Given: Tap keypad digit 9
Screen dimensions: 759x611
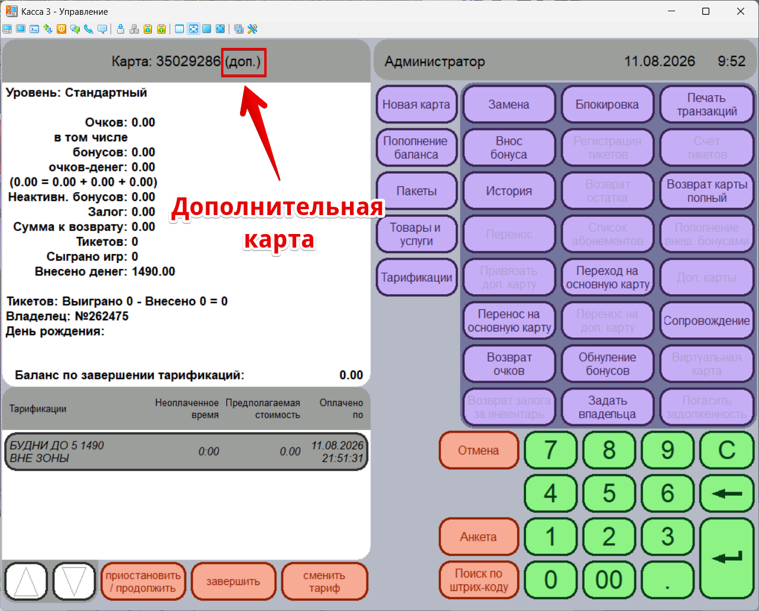Looking at the screenshot, I should [x=667, y=450].
